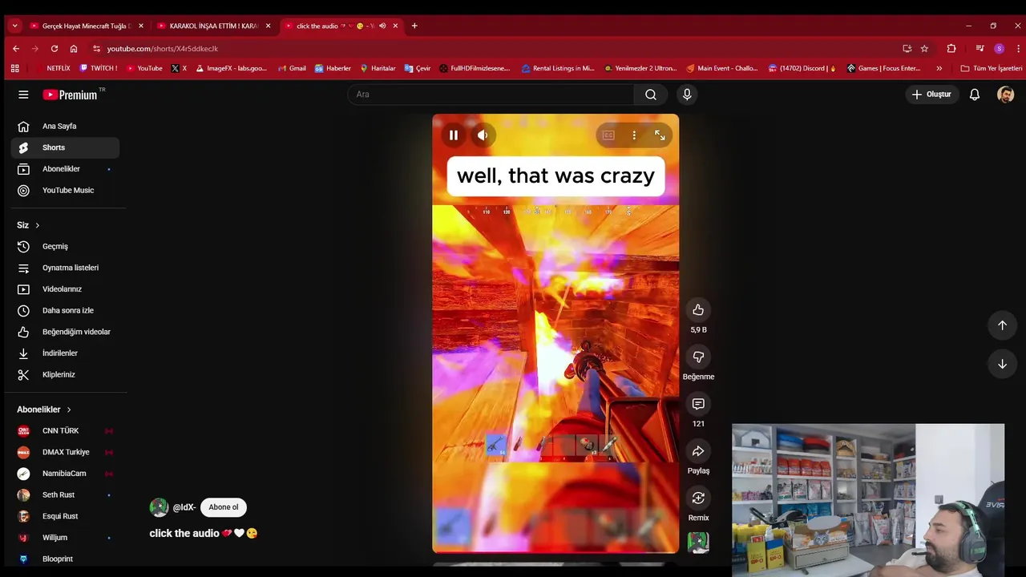This screenshot has width=1026, height=577.
Task: Open YouTube Music in the sidebar
Action: [x=65, y=190]
